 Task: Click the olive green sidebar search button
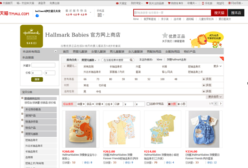point(37,79)
